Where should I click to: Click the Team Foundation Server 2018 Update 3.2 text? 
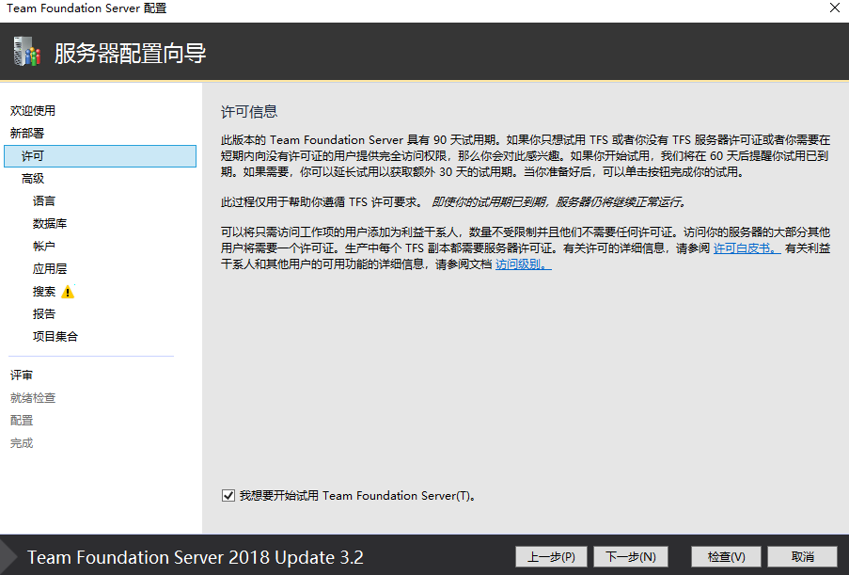(196, 557)
